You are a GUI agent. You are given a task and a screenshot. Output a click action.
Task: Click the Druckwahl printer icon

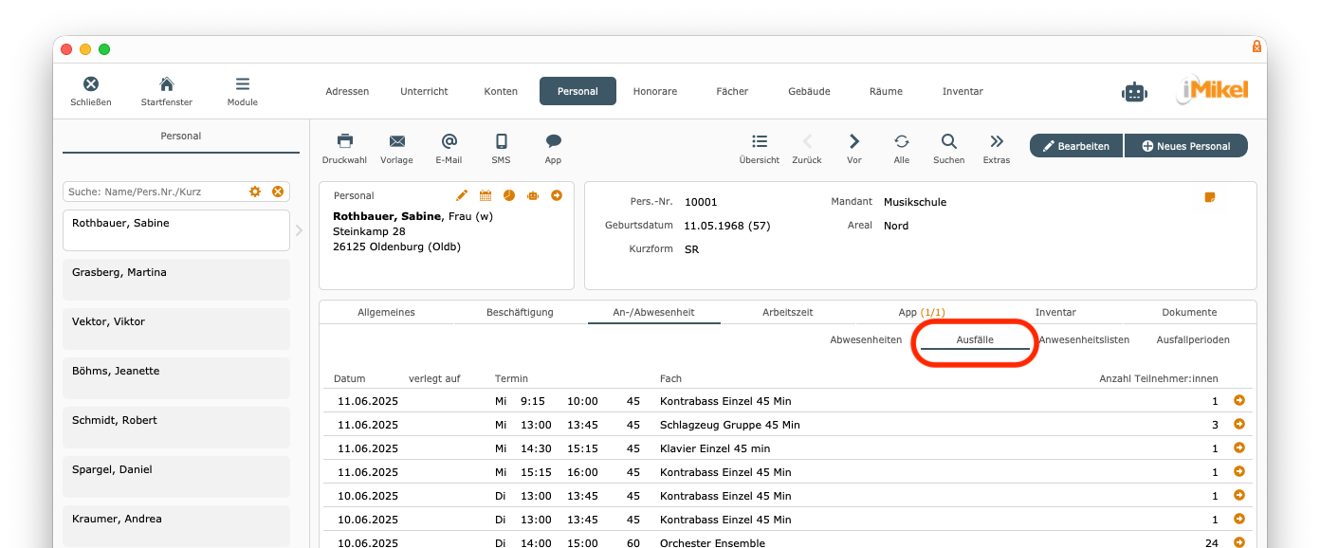click(x=344, y=141)
